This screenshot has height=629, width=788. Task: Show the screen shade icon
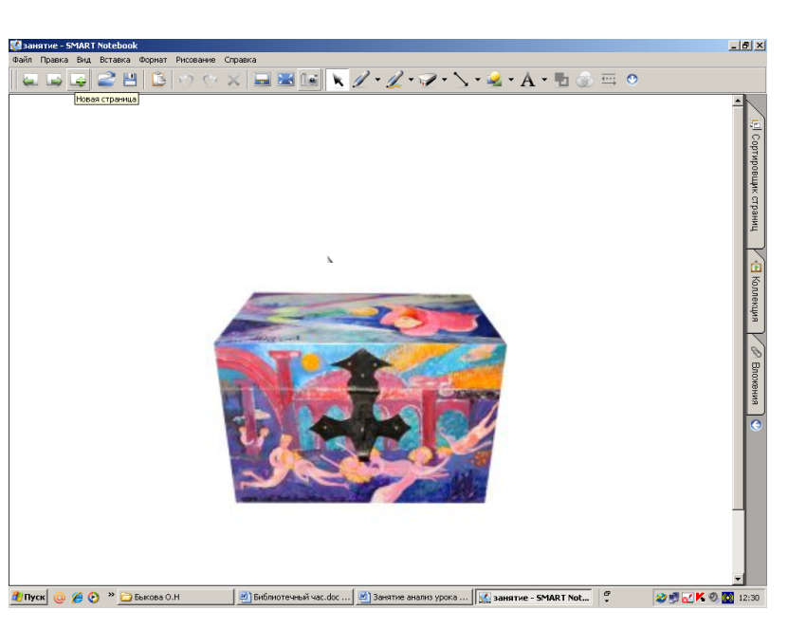coord(262,80)
